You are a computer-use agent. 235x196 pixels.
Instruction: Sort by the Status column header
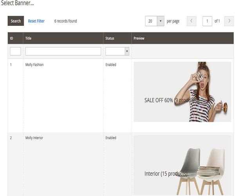pos(110,38)
